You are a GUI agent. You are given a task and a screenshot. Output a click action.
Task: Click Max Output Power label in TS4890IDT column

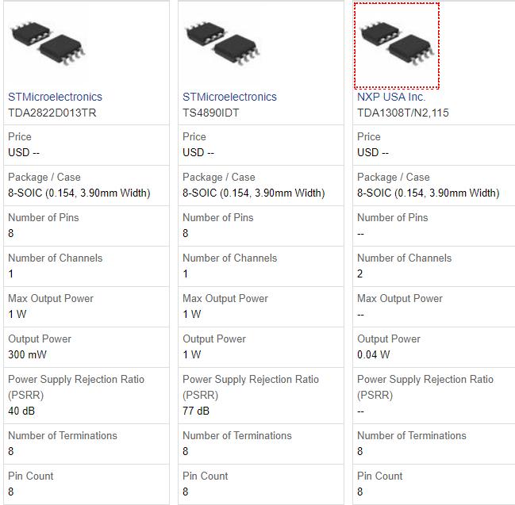coord(225,298)
